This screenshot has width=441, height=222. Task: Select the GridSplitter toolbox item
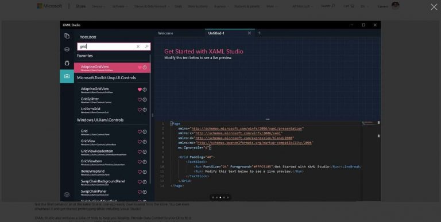[x=111, y=100]
